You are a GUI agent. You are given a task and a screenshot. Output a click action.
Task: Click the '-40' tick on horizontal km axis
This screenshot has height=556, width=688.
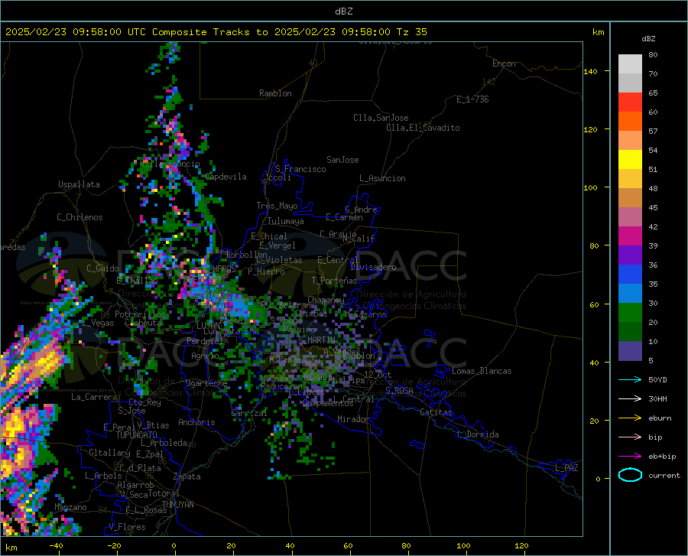point(56,546)
